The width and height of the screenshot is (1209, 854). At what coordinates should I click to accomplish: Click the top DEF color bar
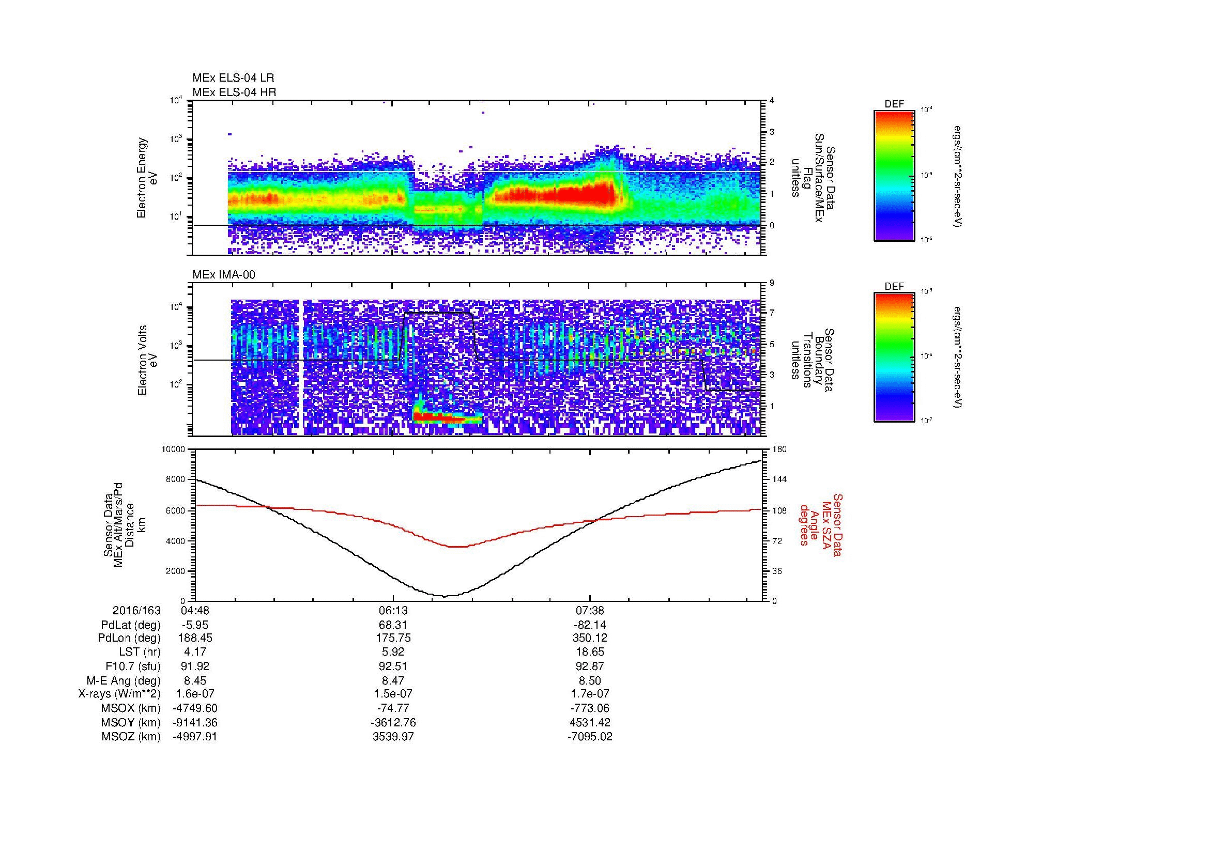894,175
